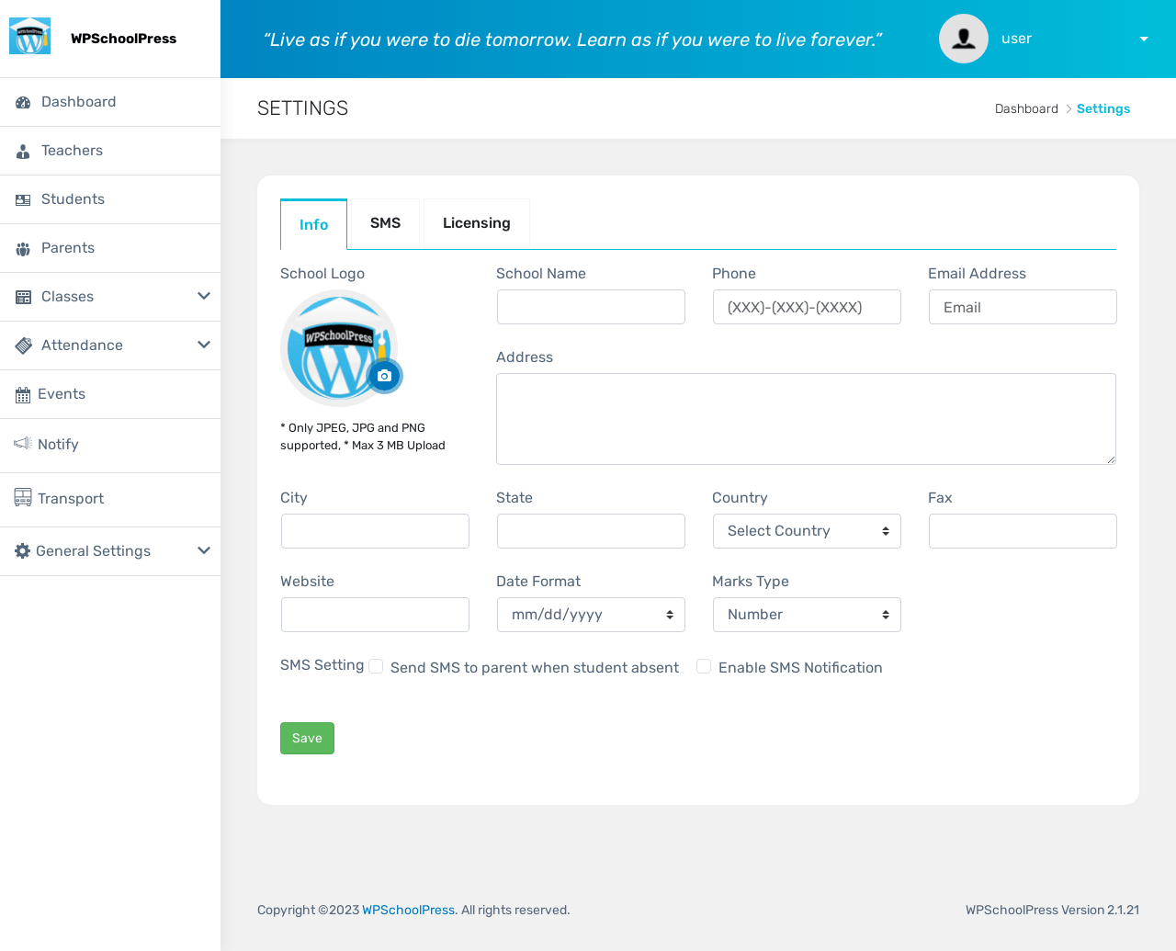The image size is (1176, 951).
Task: Check Enable SMS Notification box
Action: (x=704, y=667)
